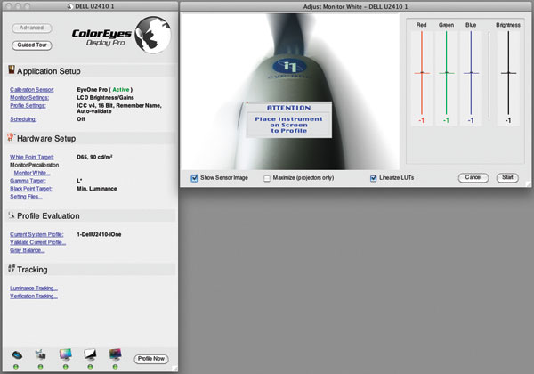Click the ATTENTION Place Instrument message box
Image resolution: width=534 pixels, height=374 pixels.
coord(288,119)
